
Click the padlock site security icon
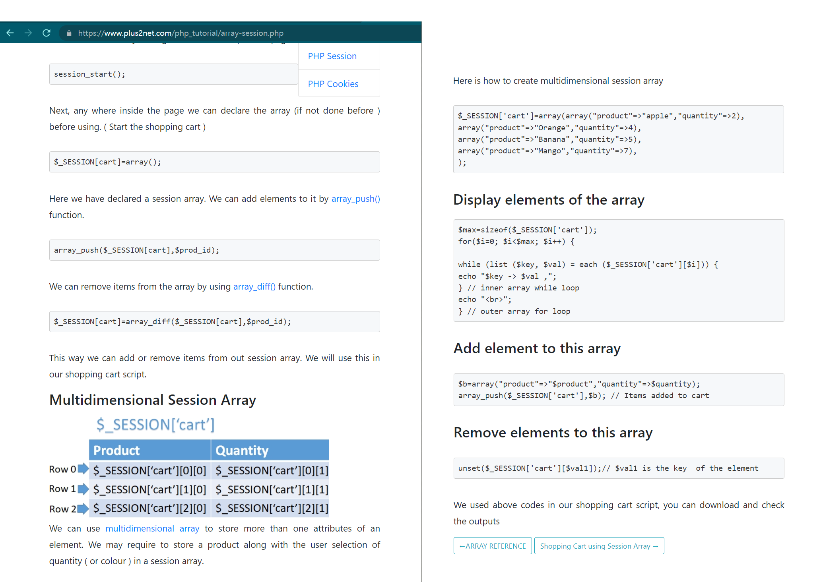pos(69,33)
